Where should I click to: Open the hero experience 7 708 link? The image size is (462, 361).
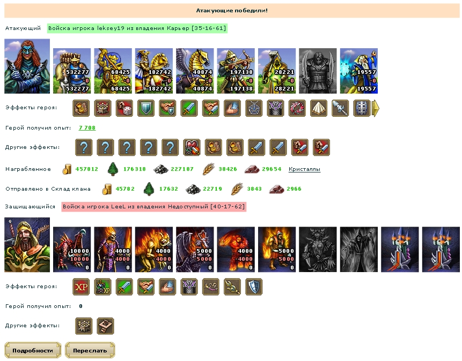pyautogui.click(x=87, y=127)
